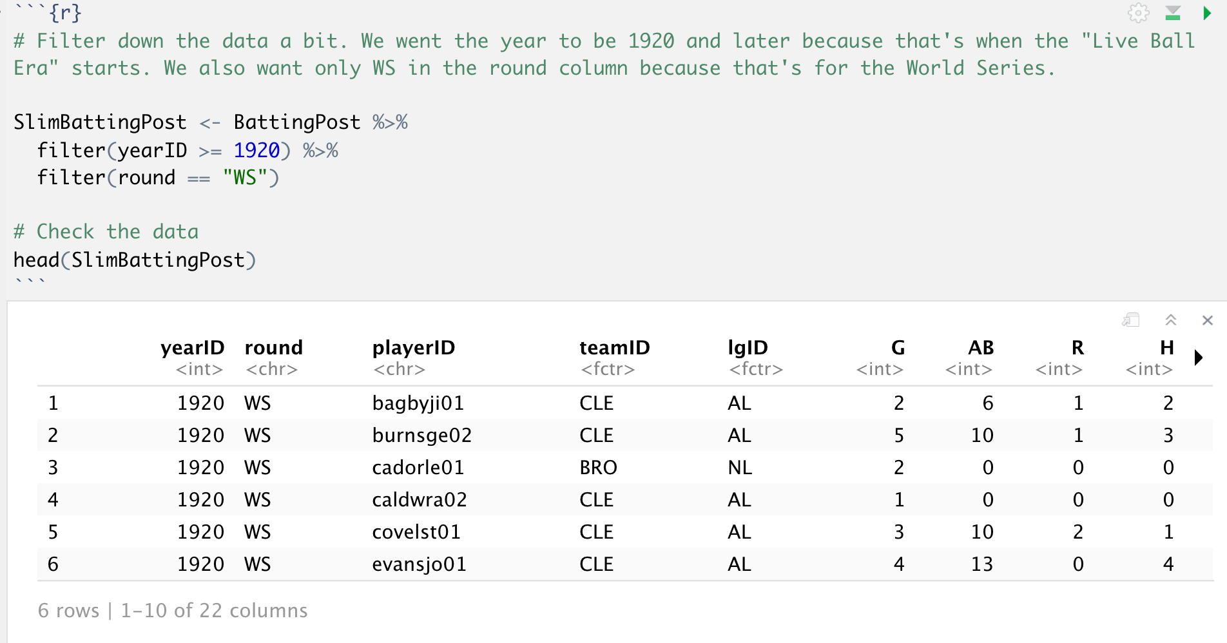This screenshot has height=643, width=1227.
Task: Open chunk options gear icon
Action: point(1138,13)
